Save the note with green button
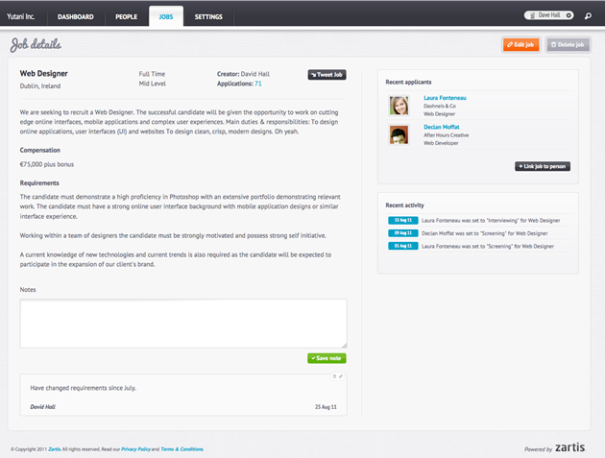605x458 pixels. click(327, 358)
